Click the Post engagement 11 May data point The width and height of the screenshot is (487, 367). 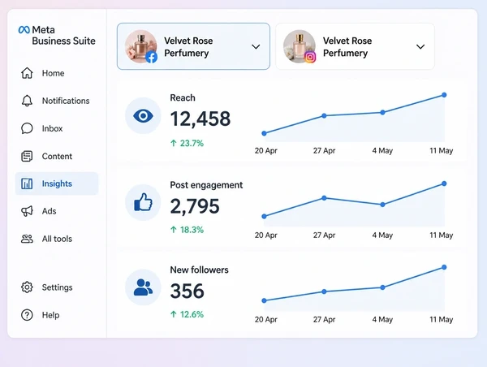tap(444, 183)
